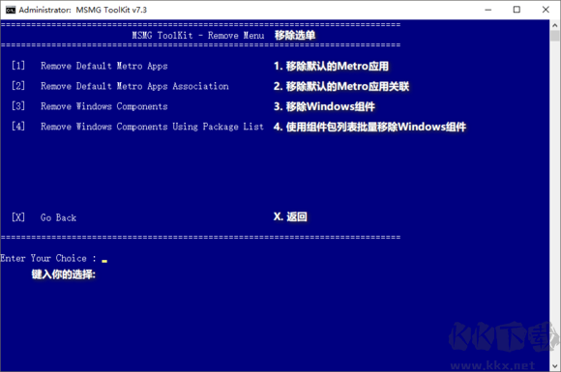Click the scrollbar down arrow
This screenshot has width=561, height=372.
point(554,366)
